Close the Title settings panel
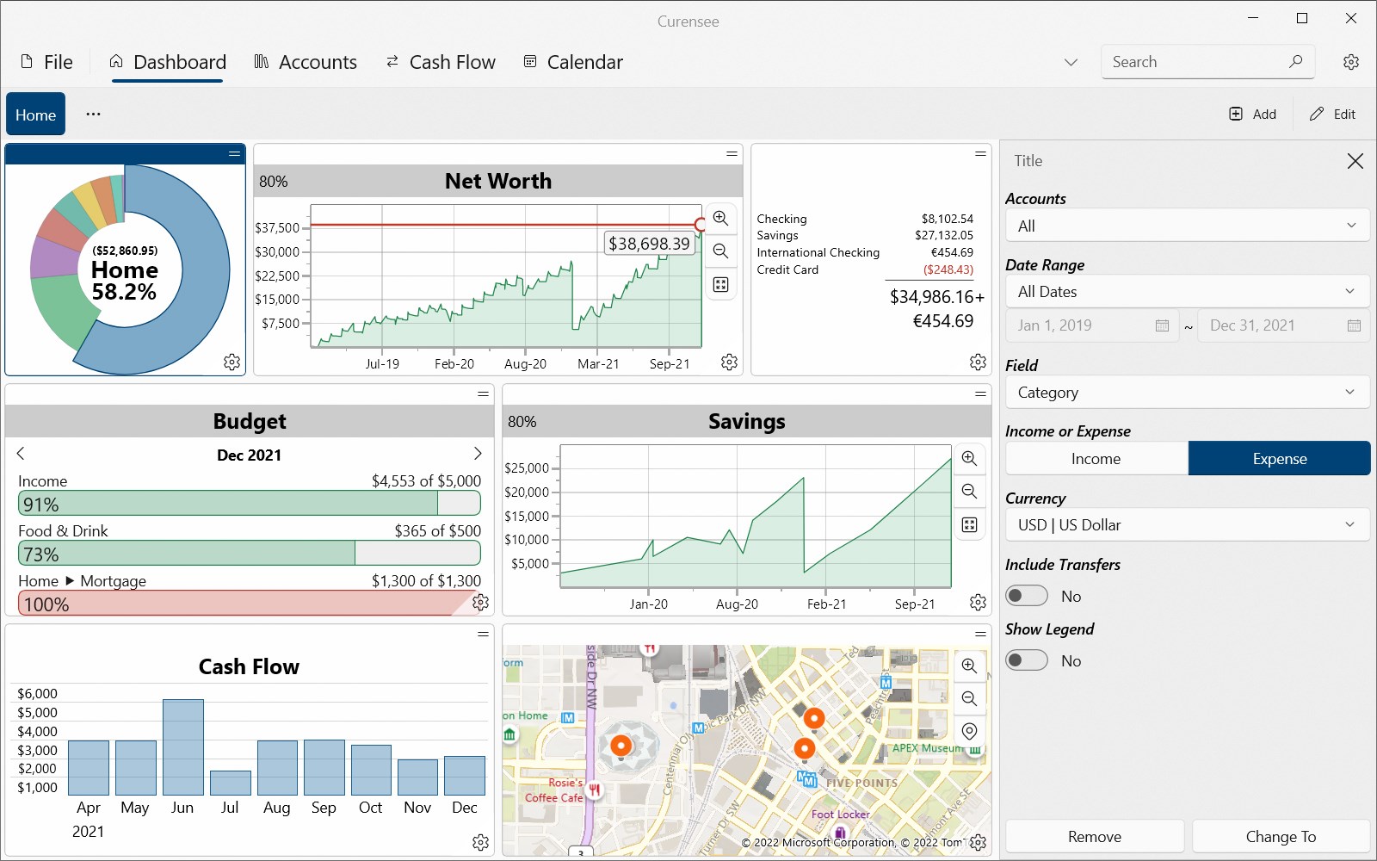Viewport: 1377px width, 861px height. click(x=1355, y=161)
